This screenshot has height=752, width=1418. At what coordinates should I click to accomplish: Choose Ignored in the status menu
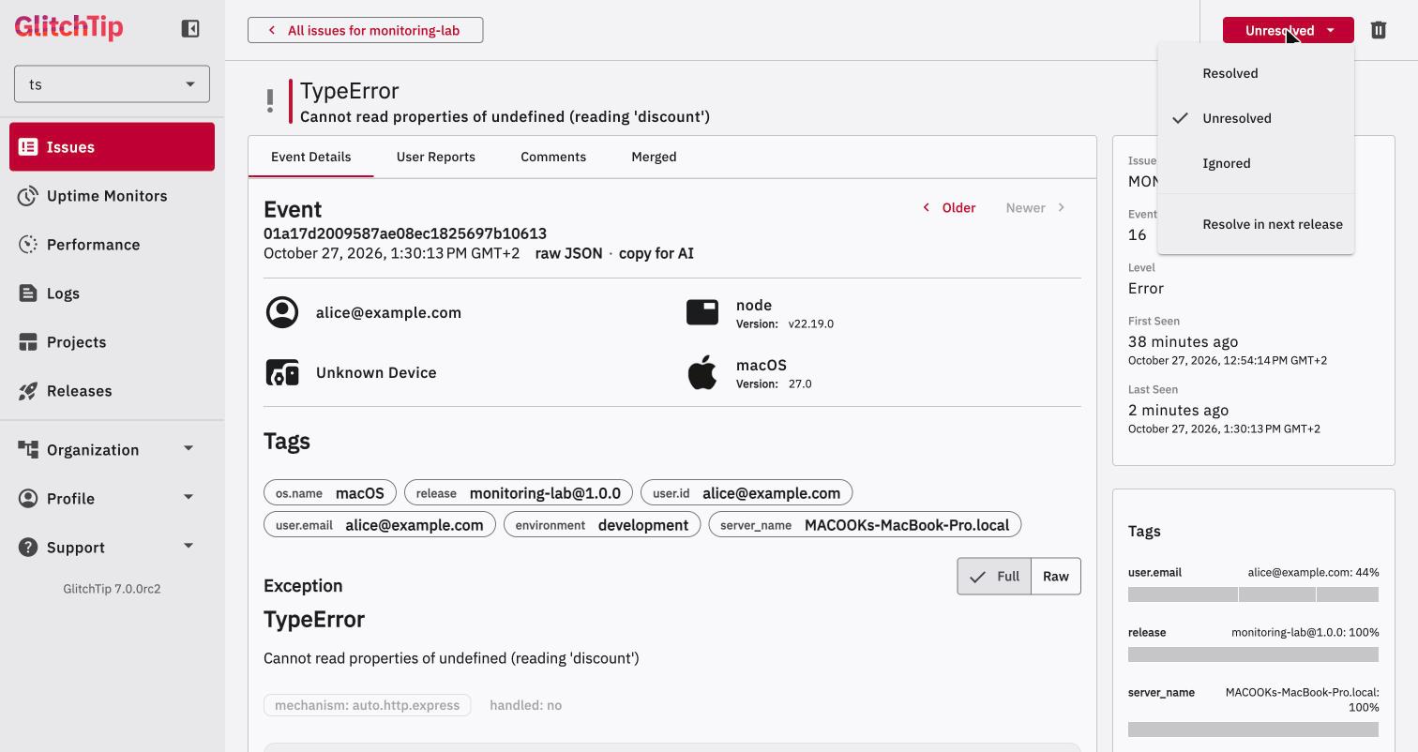pyautogui.click(x=1256, y=163)
